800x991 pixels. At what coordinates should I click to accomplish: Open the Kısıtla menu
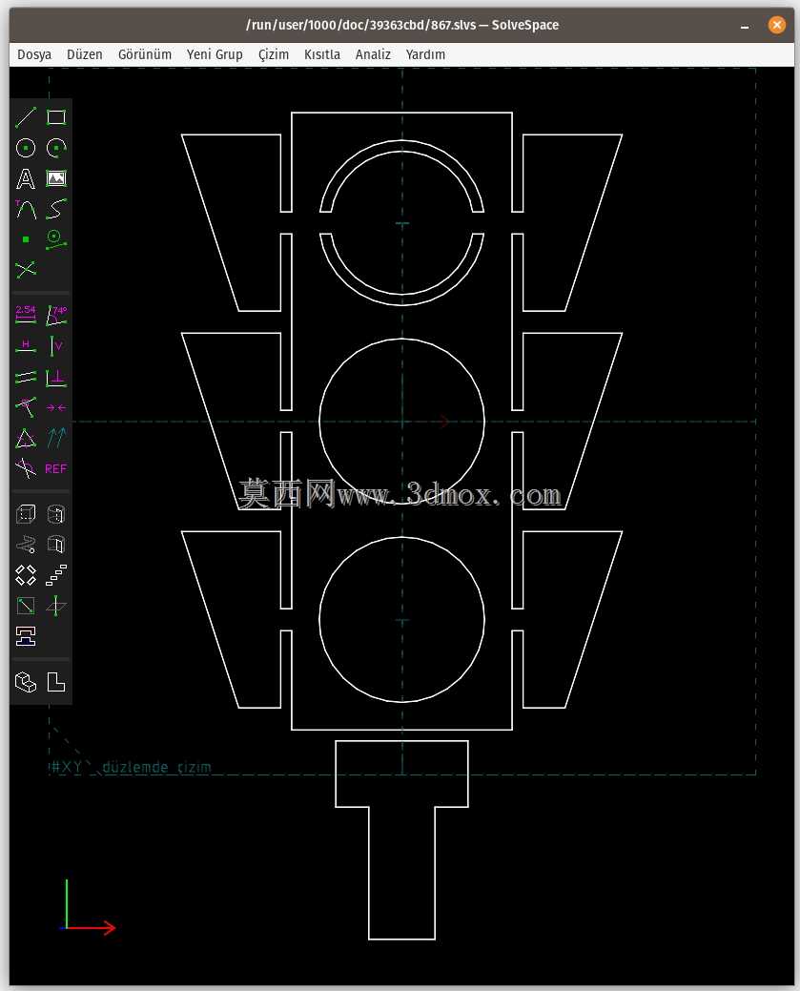(x=322, y=54)
